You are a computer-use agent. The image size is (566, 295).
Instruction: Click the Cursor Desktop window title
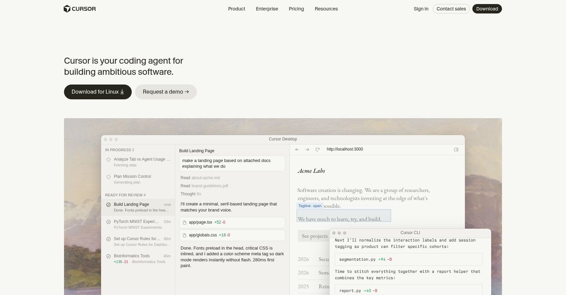[x=283, y=139]
